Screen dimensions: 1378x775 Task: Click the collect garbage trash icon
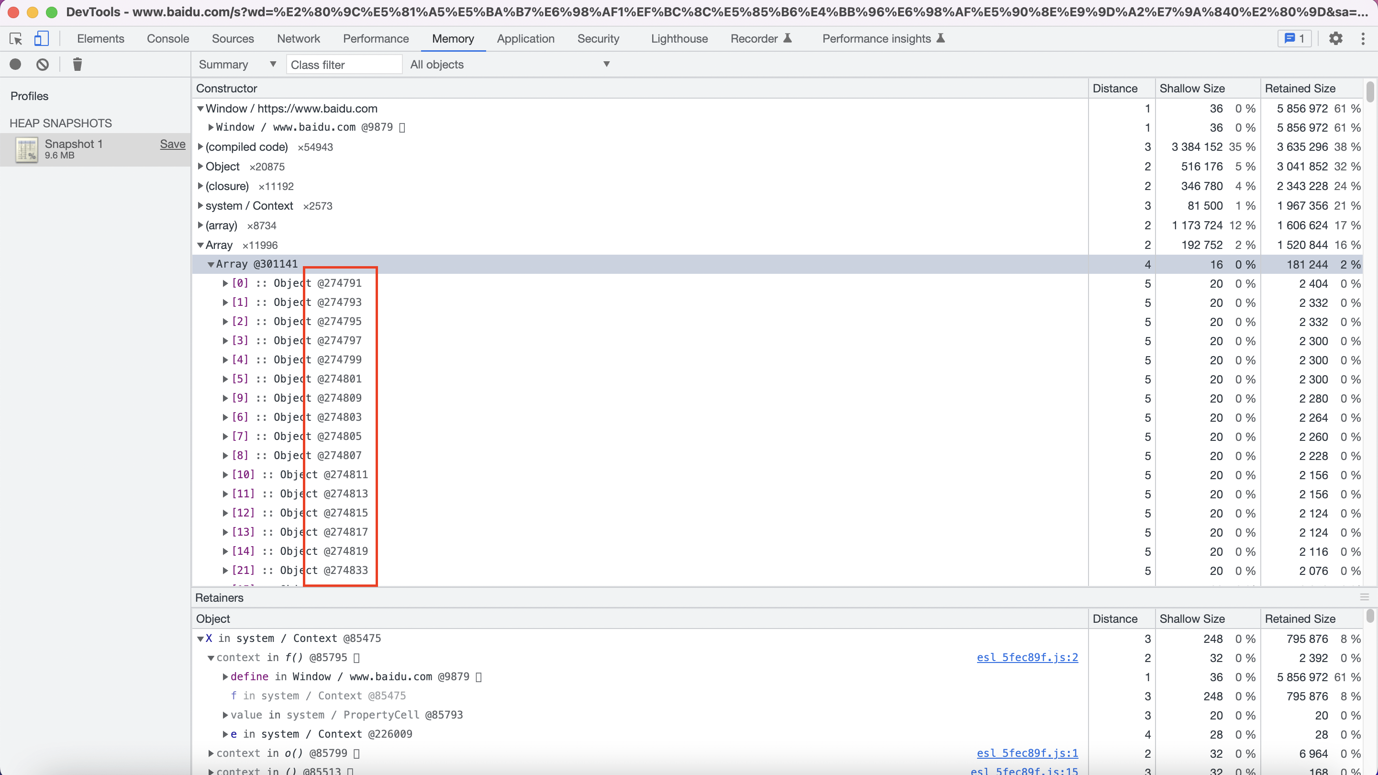tap(77, 65)
